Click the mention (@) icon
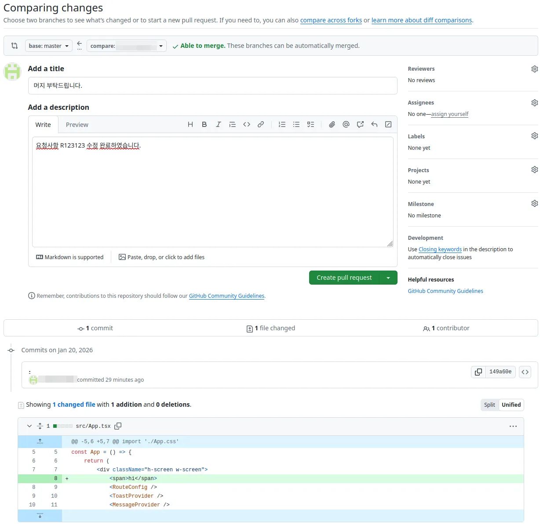Screen dimensions: 540x524 [x=346, y=125]
